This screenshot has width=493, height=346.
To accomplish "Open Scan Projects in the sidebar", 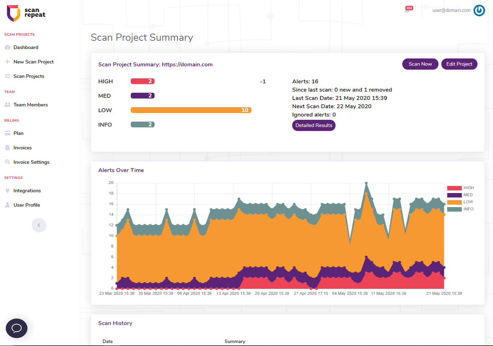I will click(29, 76).
